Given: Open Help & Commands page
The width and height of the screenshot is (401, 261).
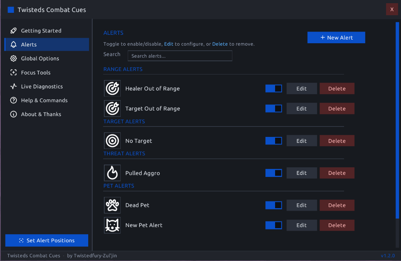Looking at the screenshot, I should coord(47,100).
